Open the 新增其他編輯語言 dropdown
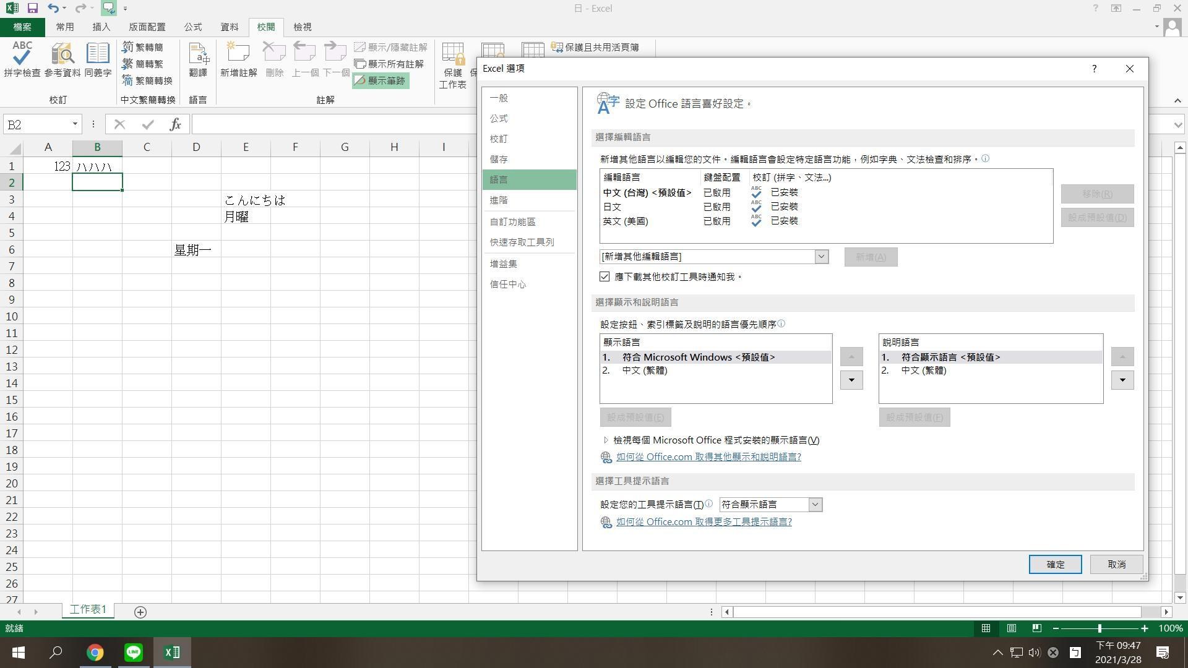1188x668 pixels. pyautogui.click(x=821, y=256)
